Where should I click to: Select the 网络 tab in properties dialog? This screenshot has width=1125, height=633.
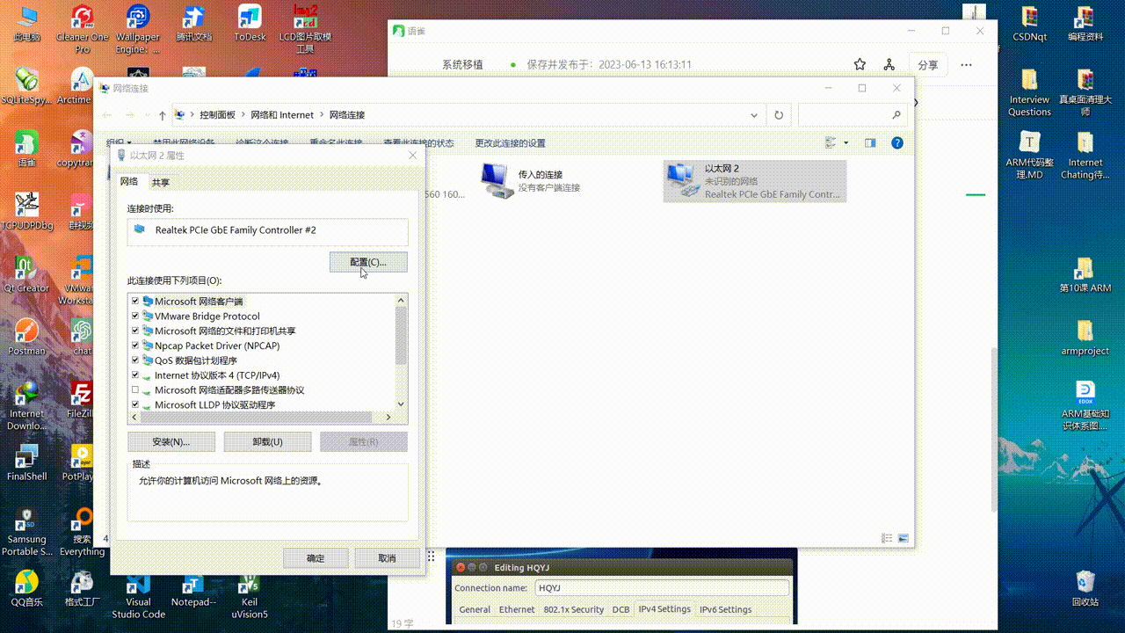[129, 181]
